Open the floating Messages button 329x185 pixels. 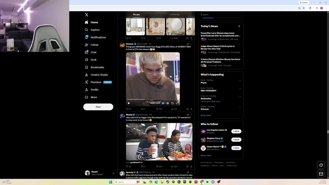[x=321, y=174]
